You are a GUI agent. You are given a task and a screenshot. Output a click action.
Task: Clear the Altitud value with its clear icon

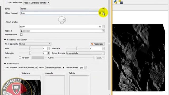[100, 13]
